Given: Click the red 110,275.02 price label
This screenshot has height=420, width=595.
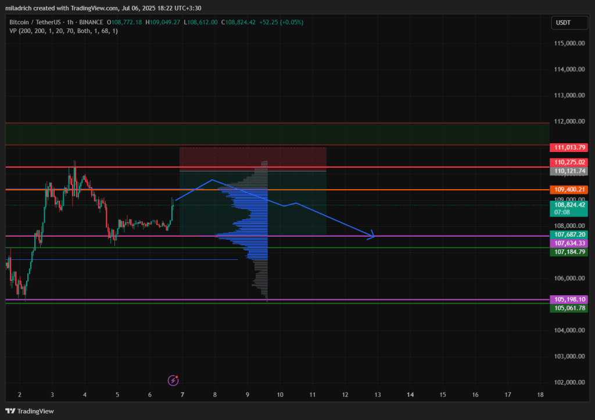Looking at the screenshot, I should click(568, 162).
